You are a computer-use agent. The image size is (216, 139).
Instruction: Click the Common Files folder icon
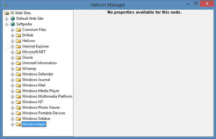tap(18, 30)
